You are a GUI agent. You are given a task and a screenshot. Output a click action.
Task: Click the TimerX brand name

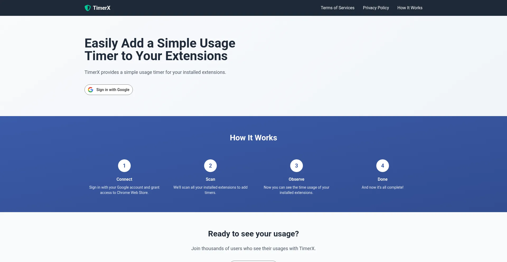click(102, 8)
